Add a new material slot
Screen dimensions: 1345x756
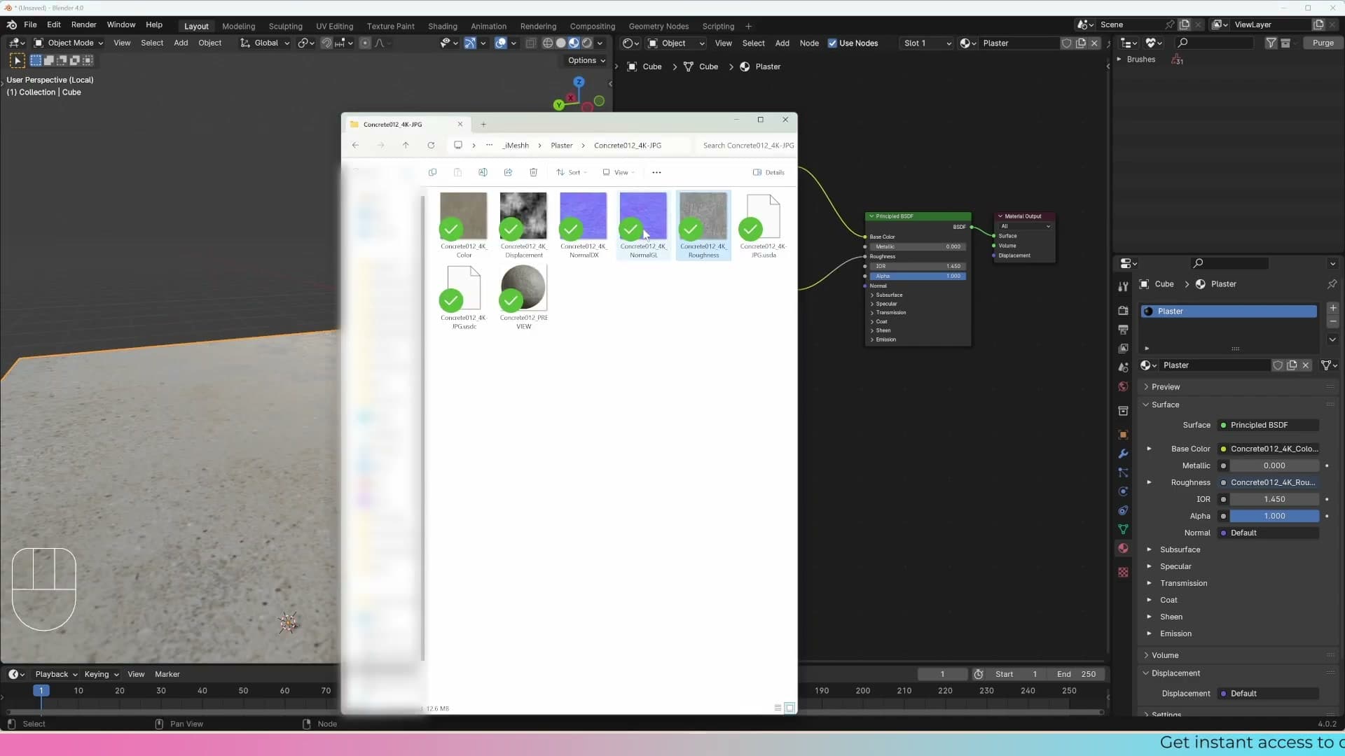point(1332,308)
